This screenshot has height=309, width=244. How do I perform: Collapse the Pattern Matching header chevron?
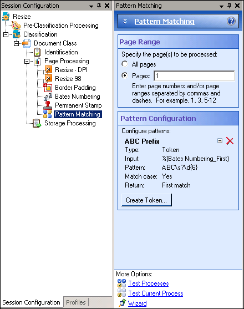pos(125,21)
